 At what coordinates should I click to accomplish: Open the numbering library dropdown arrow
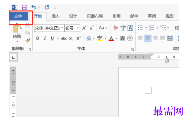(x=157, y=28)
